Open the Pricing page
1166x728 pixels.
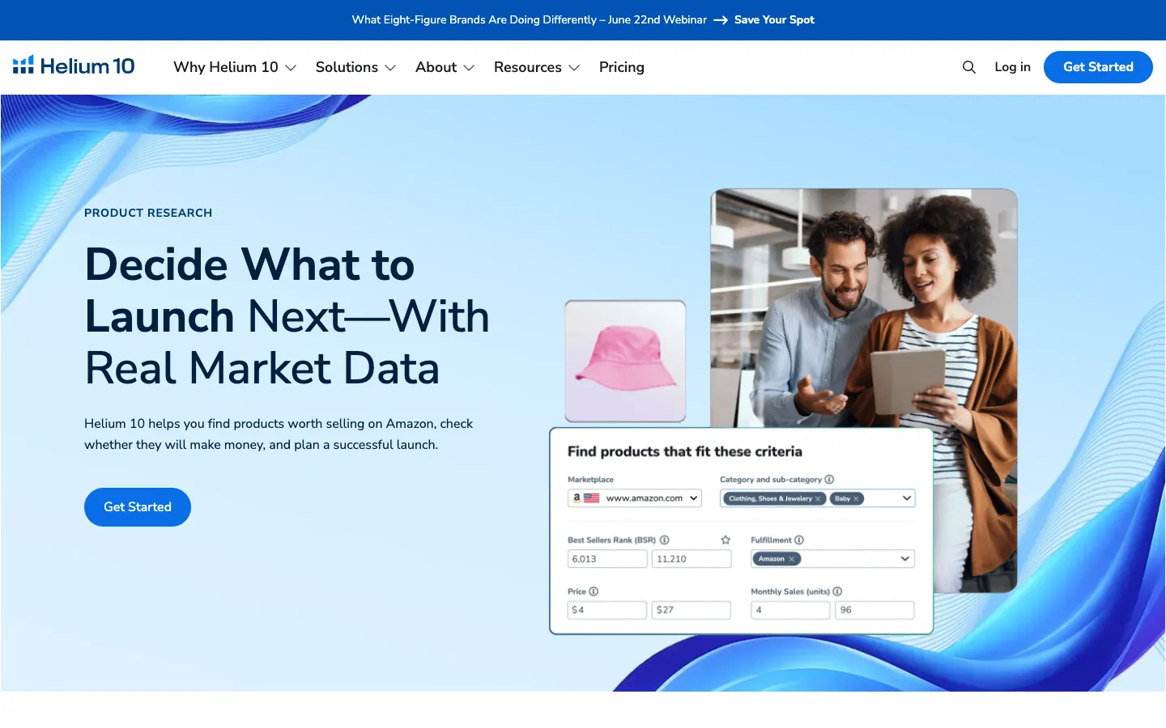tap(622, 67)
